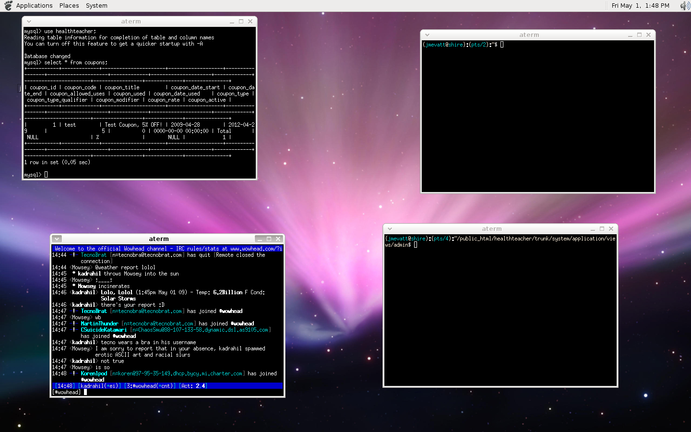Maximize the pts/4 terminal window
The height and width of the screenshot is (432, 691).
tap(602, 229)
